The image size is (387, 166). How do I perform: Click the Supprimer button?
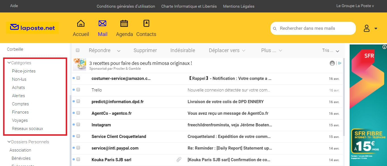tap(145, 50)
